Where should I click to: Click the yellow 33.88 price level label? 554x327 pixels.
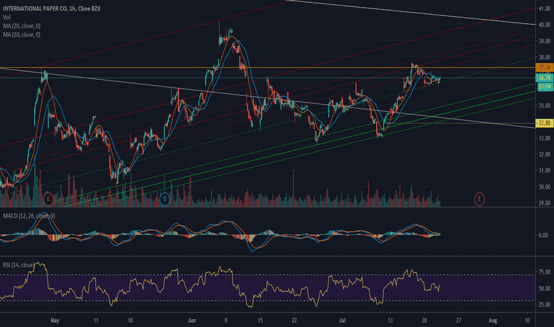(x=544, y=123)
